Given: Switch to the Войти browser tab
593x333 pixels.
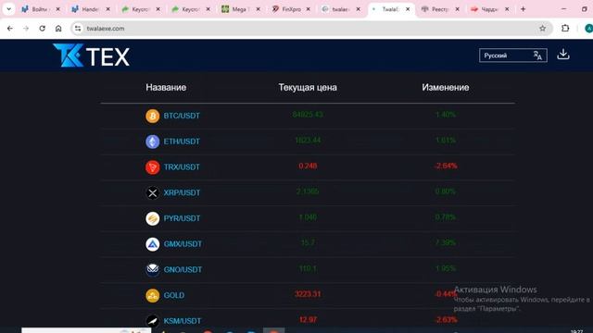Looking at the screenshot, I should click(x=41, y=9).
